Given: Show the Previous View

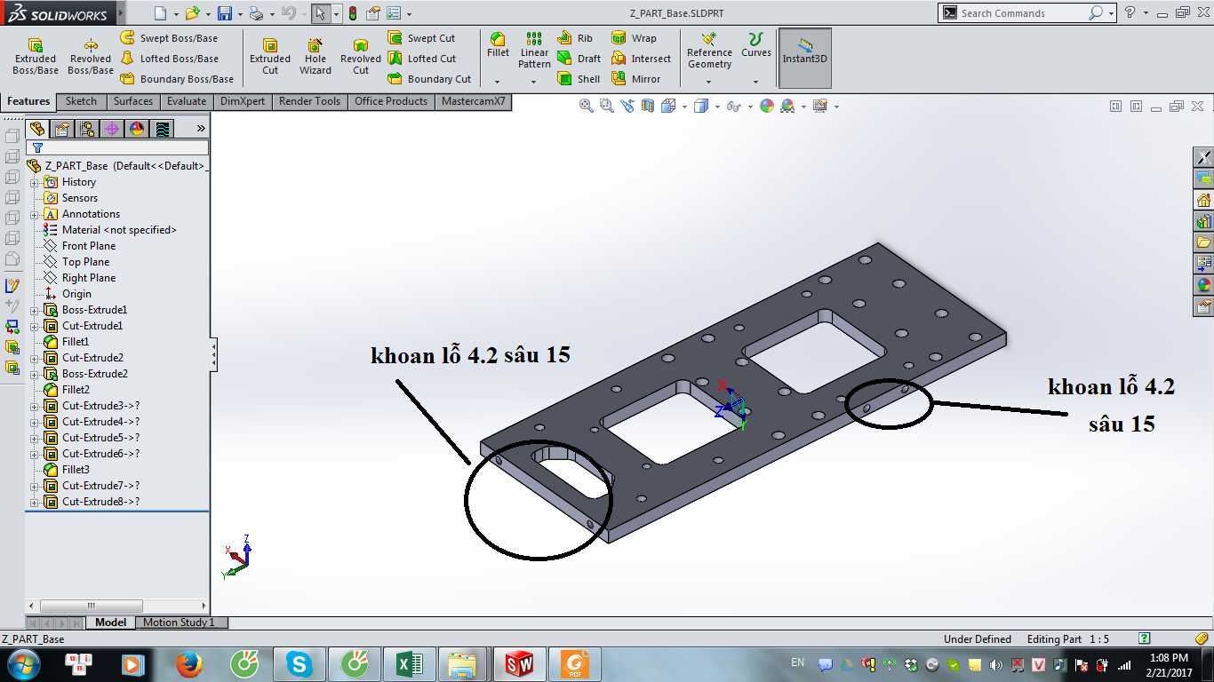Looking at the screenshot, I should click(627, 106).
